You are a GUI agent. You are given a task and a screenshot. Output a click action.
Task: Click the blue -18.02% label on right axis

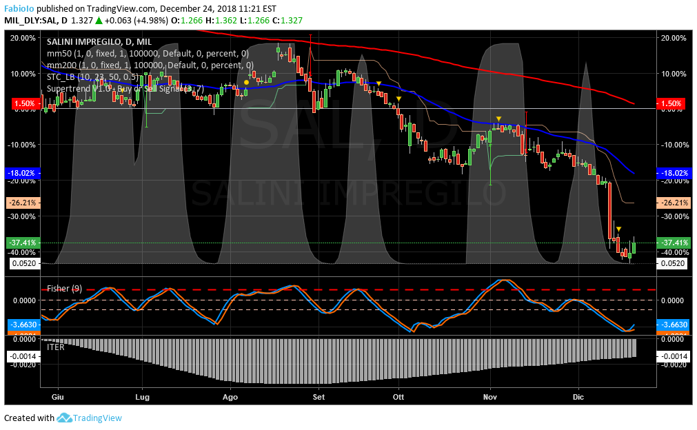tap(673, 173)
